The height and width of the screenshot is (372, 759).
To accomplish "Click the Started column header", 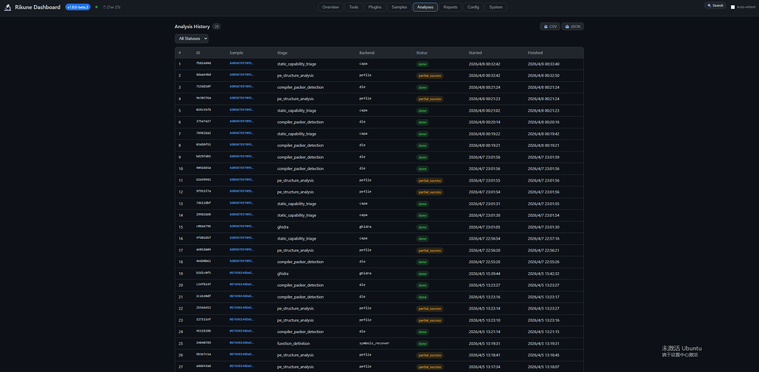I will coord(475,53).
